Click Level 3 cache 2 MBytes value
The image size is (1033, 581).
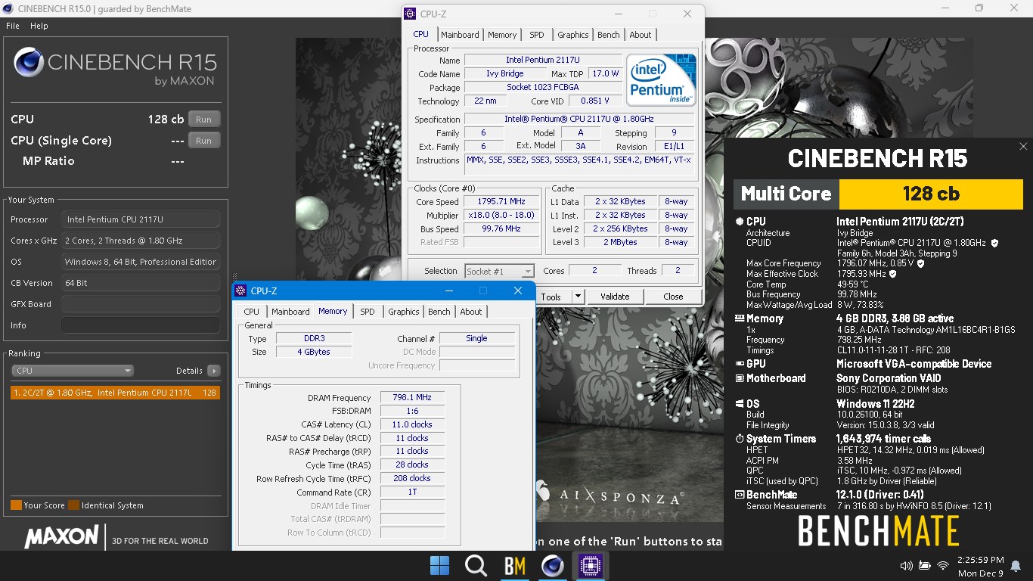click(x=619, y=243)
